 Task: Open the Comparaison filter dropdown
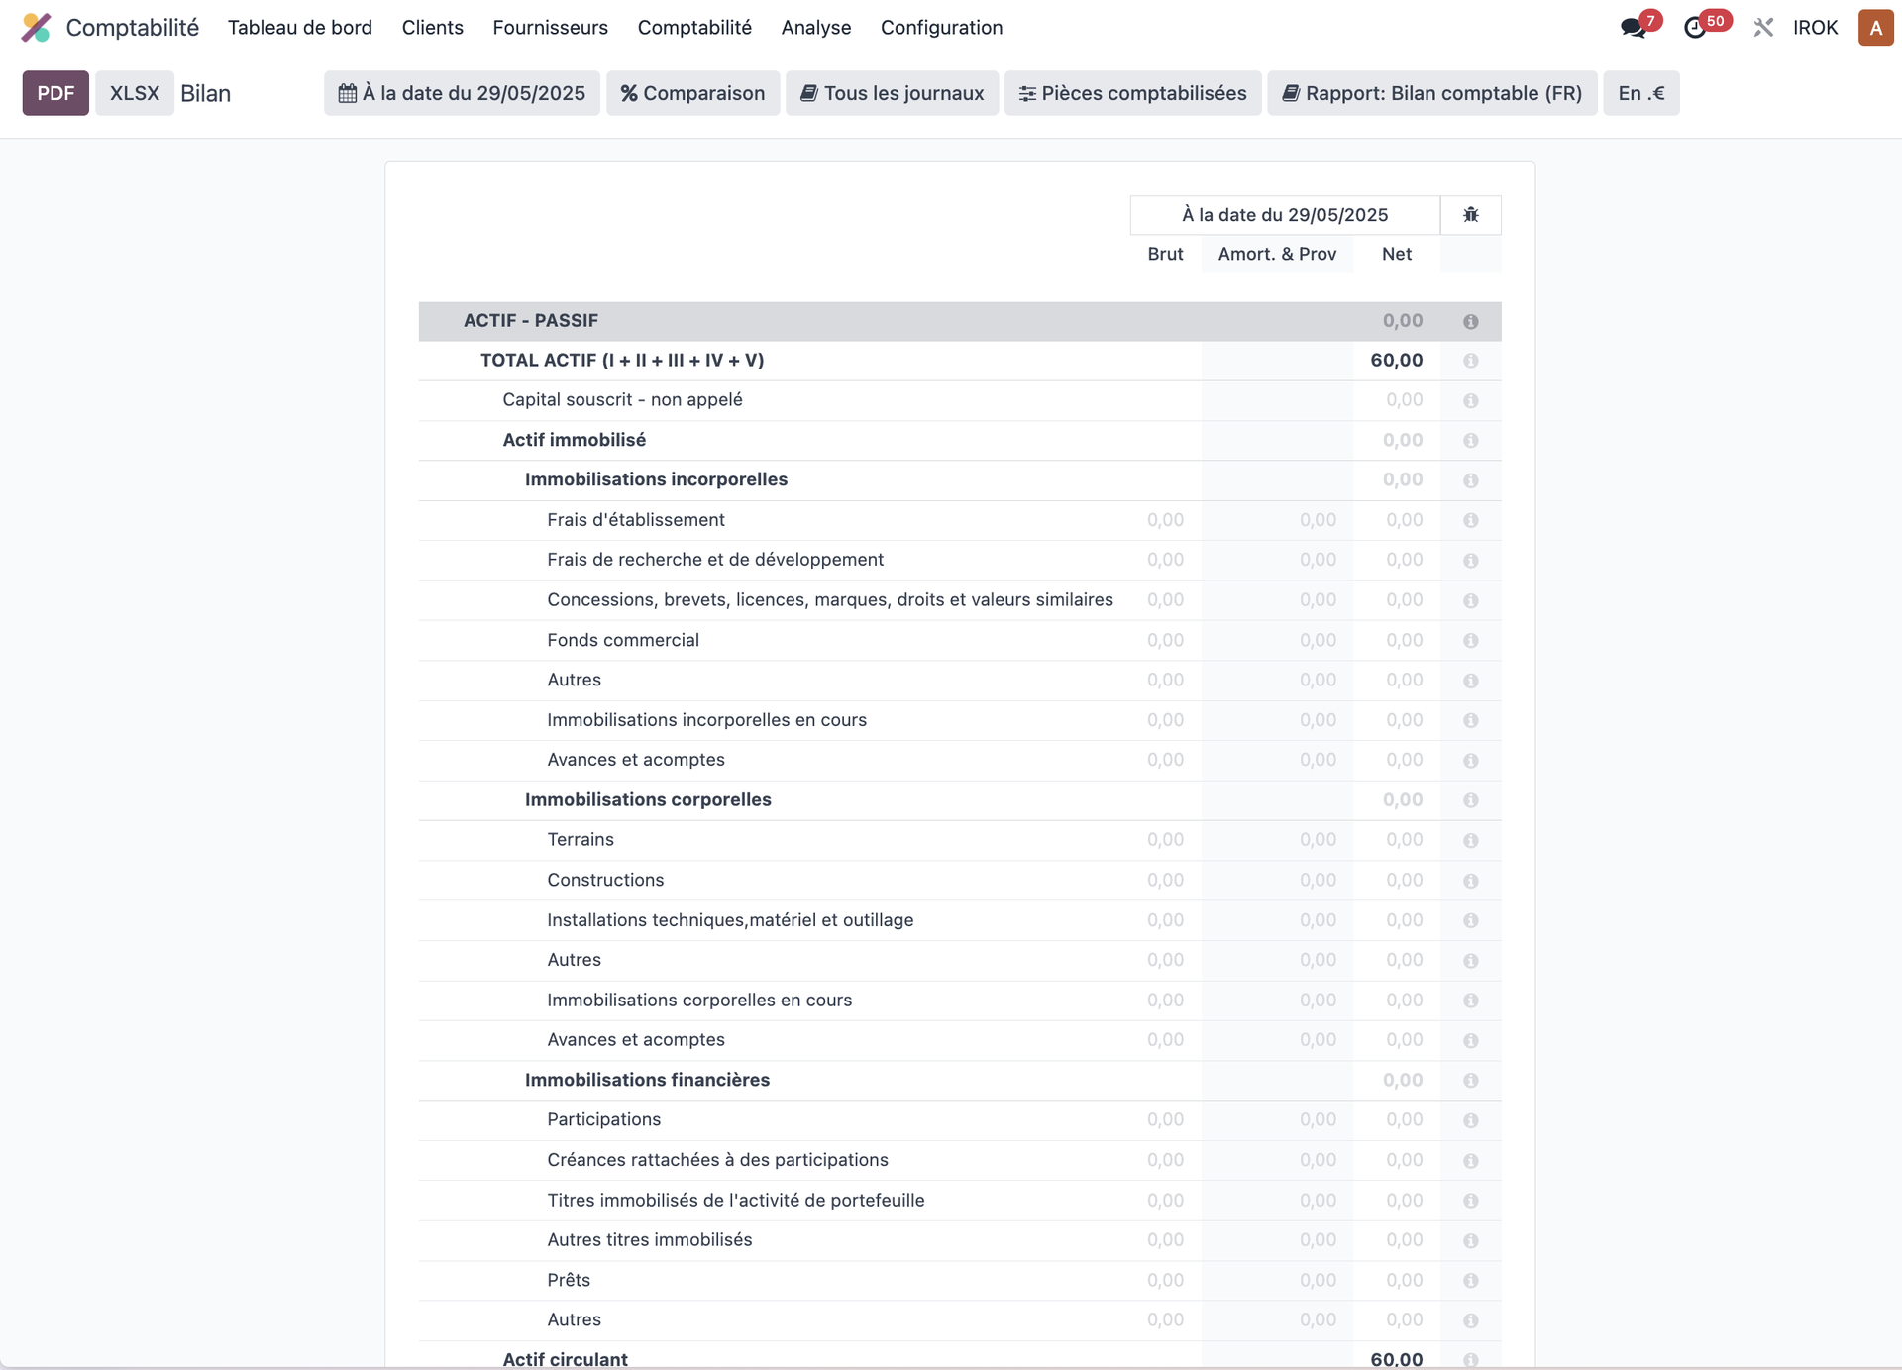click(692, 93)
